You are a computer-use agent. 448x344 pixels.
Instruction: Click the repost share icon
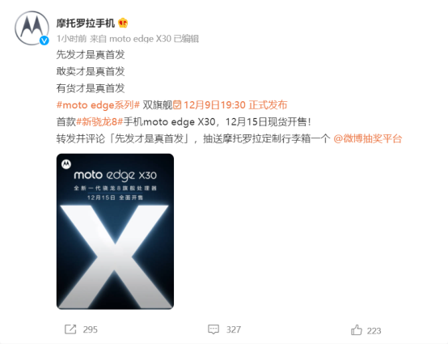click(70, 329)
